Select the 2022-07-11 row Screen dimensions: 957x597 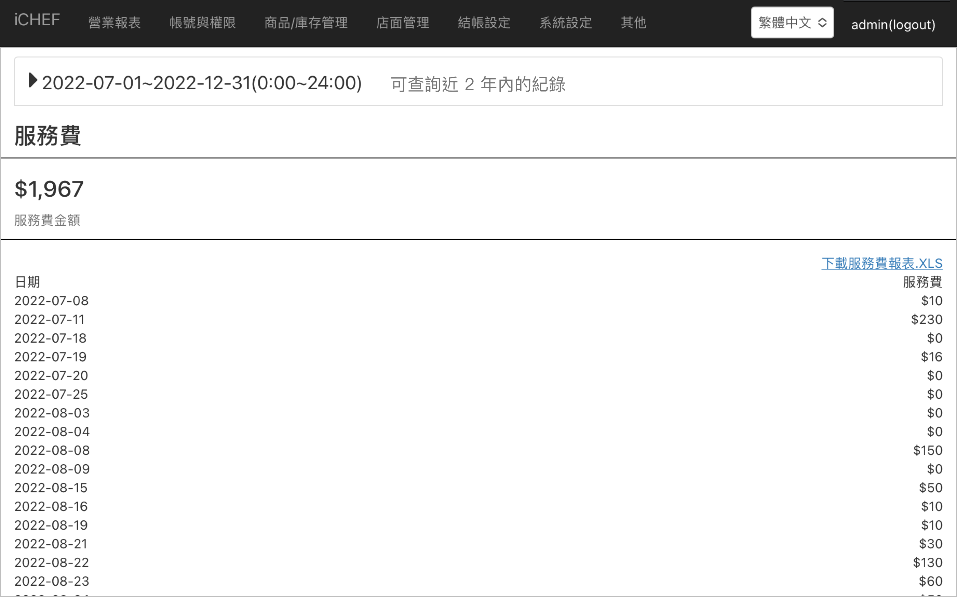point(478,319)
